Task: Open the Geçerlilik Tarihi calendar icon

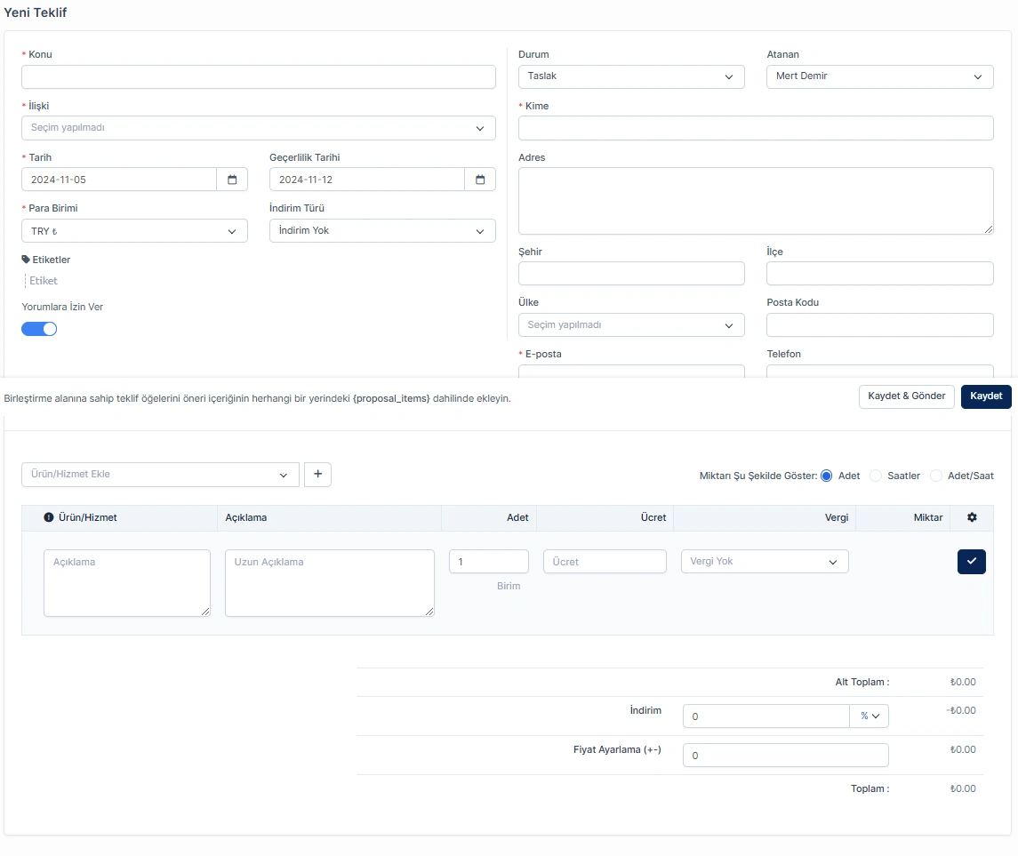Action: coord(480,180)
